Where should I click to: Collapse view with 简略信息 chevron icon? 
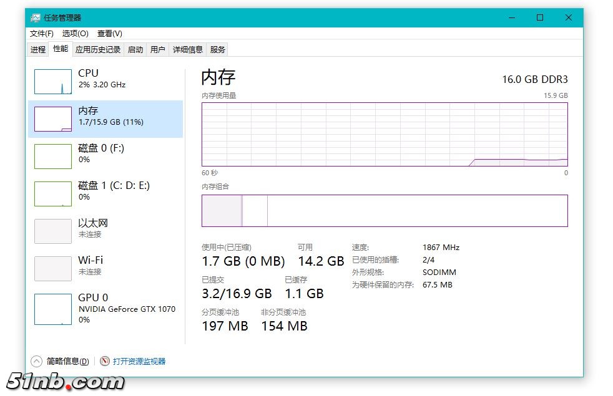point(36,361)
